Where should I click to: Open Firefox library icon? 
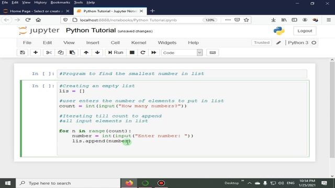point(284,20)
